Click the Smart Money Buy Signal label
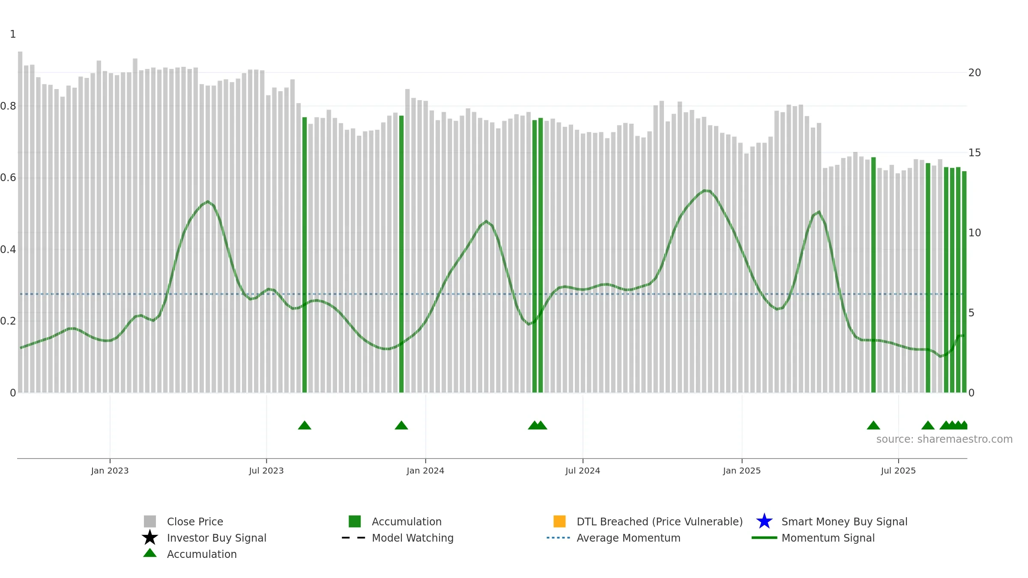This screenshot has width=1028, height=578. coord(844,521)
